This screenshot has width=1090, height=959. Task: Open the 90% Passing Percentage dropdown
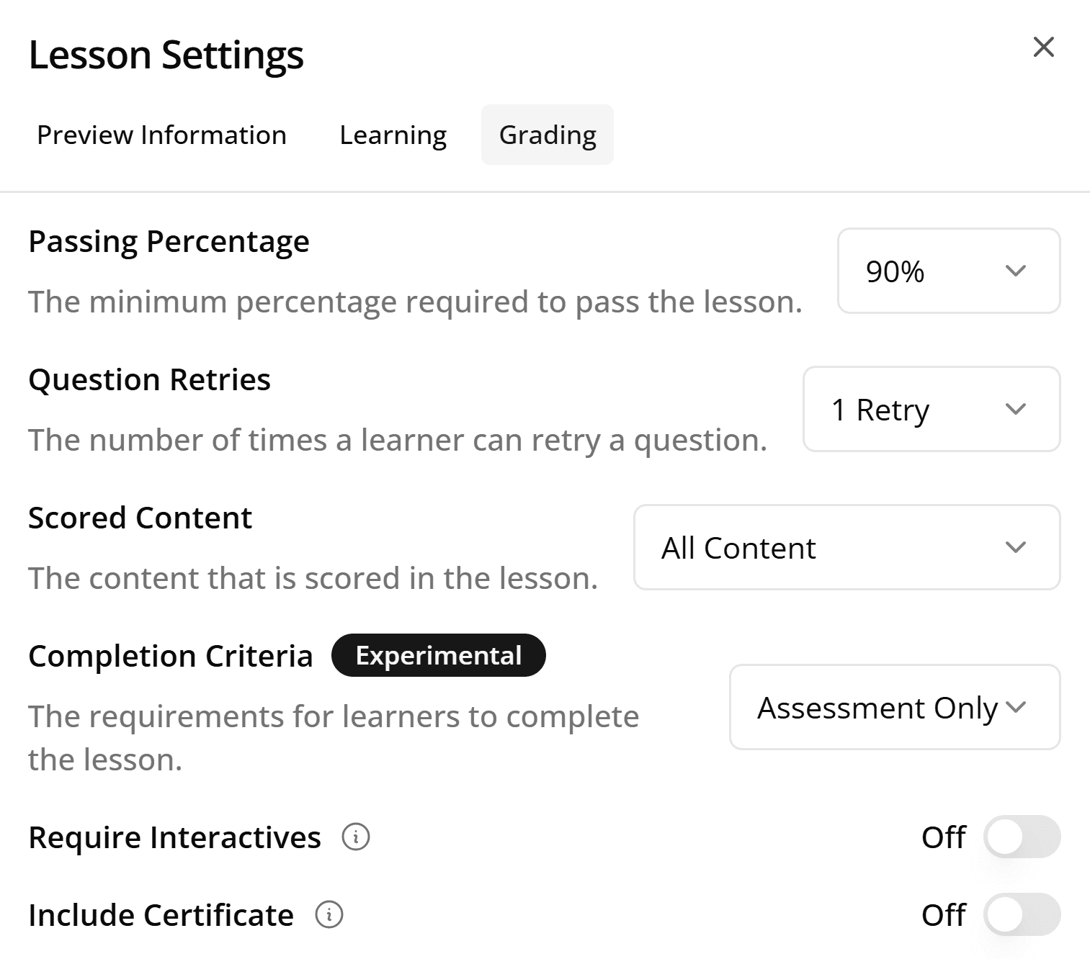point(948,271)
